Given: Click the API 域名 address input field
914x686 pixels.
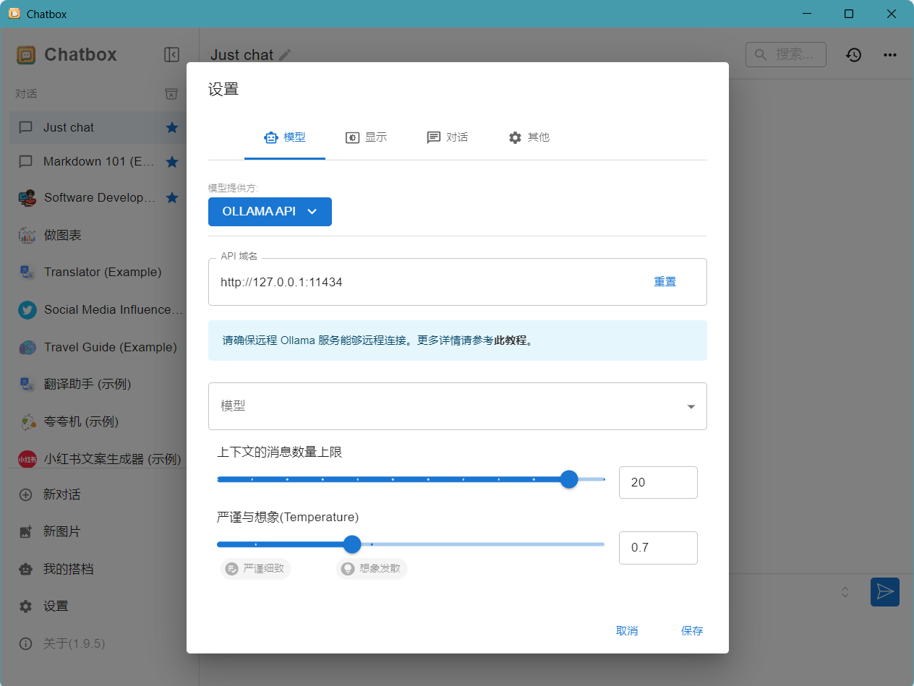Looking at the screenshot, I should [427, 282].
